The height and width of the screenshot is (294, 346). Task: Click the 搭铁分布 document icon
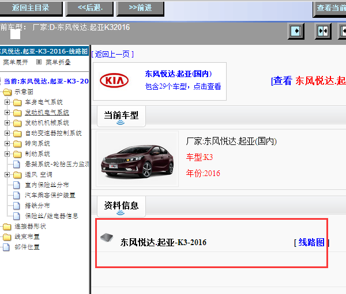coord(17,206)
